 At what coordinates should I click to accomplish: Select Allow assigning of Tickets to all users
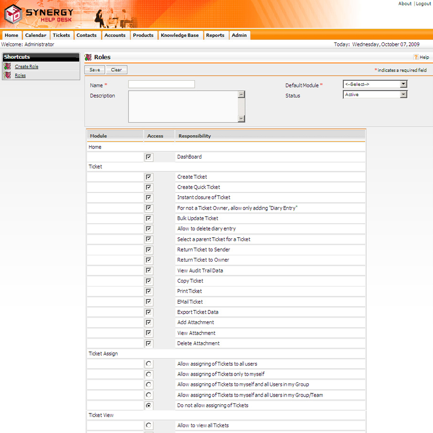(x=149, y=364)
